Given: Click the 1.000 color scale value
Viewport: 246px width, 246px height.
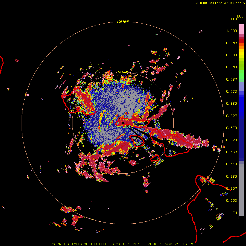Looking at the screenshot, I should pos(232,31).
